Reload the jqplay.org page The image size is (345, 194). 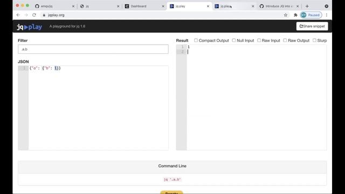[34, 15]
